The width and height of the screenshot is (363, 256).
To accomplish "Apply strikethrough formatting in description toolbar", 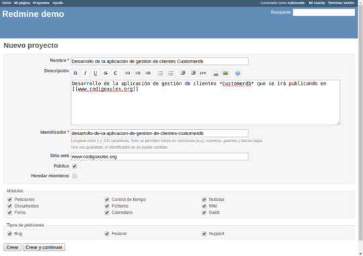I will click(106, 73).
